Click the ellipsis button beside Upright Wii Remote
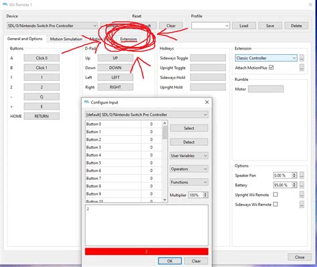Screen dimensions: 317x267 (x=302, y=195)
